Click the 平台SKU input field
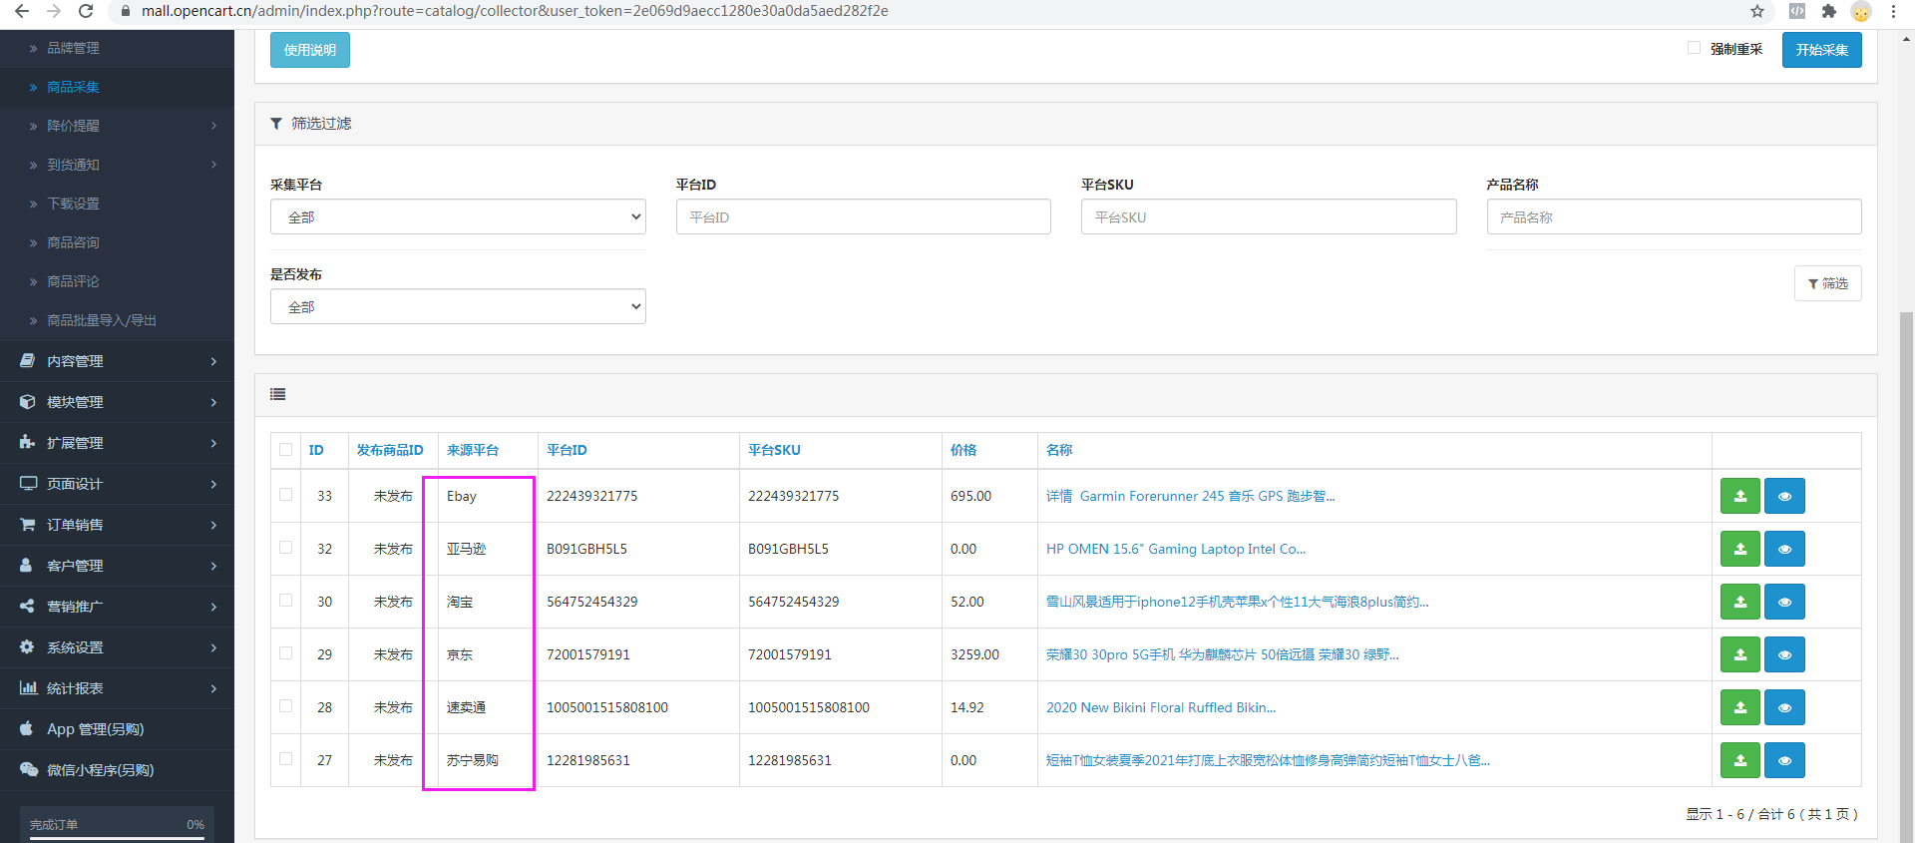The height and width of the screenshot is (843, 1915). pos(1269,216)
